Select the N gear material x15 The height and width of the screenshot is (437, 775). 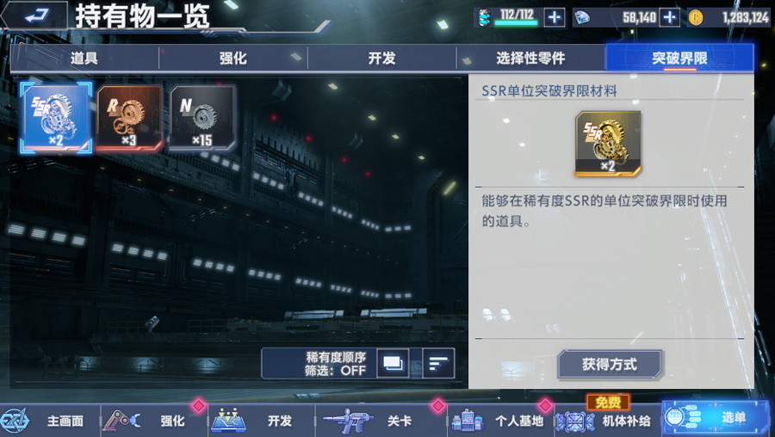click(x=202, y=118)
